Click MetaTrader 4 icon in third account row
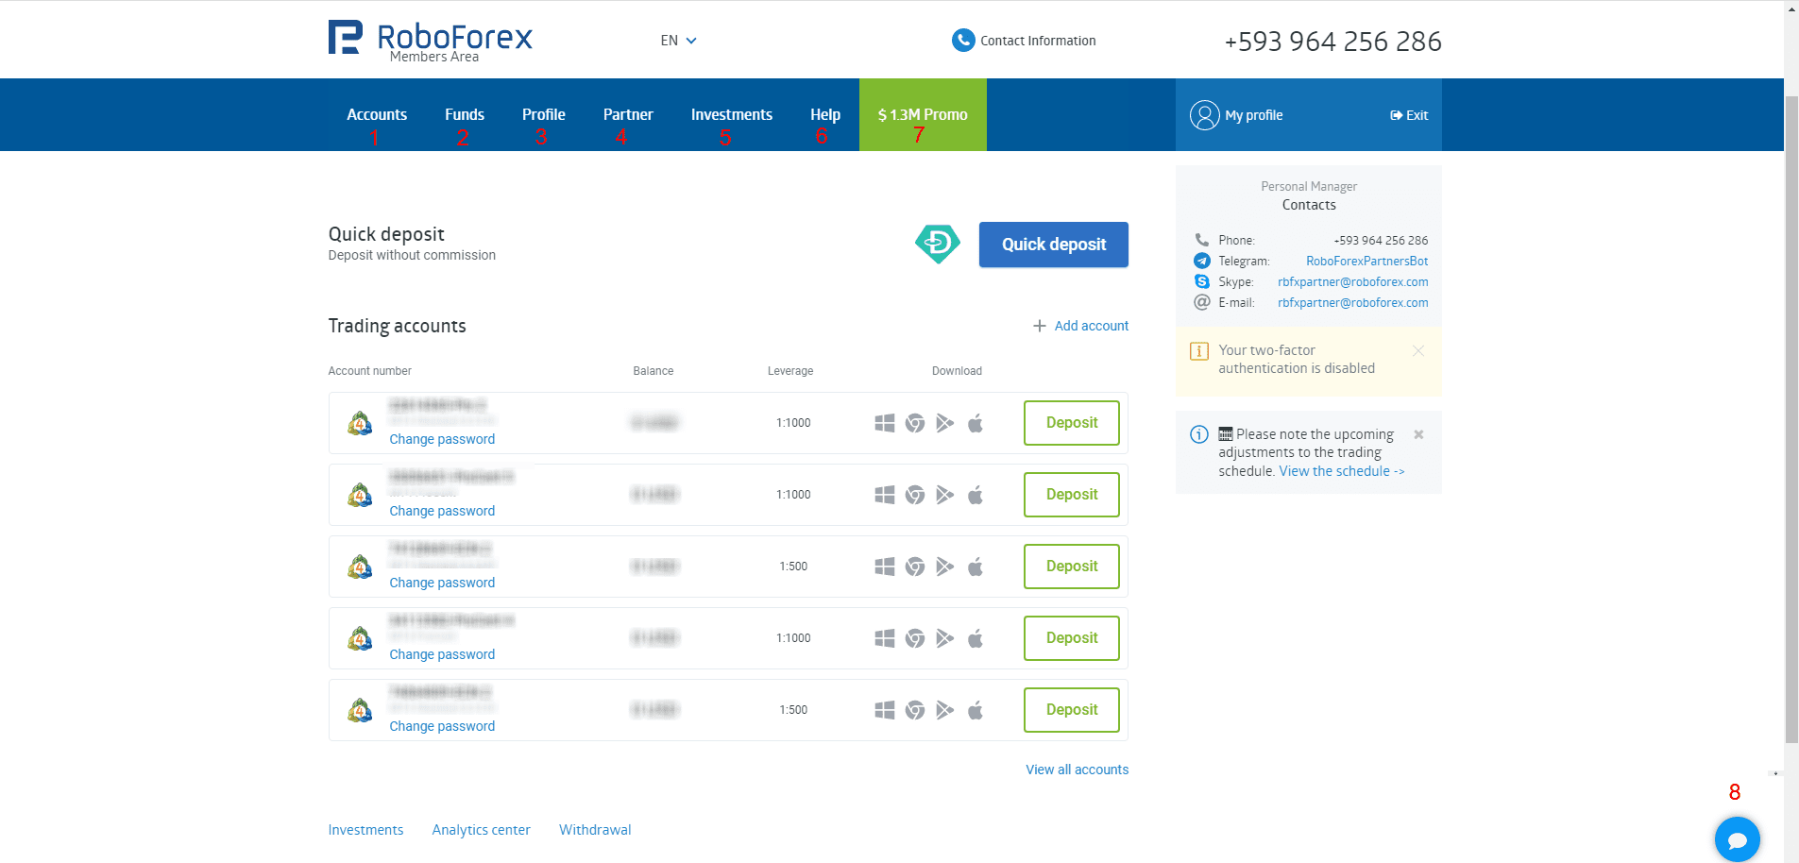The image size is (1799, 863). point(359,567)
